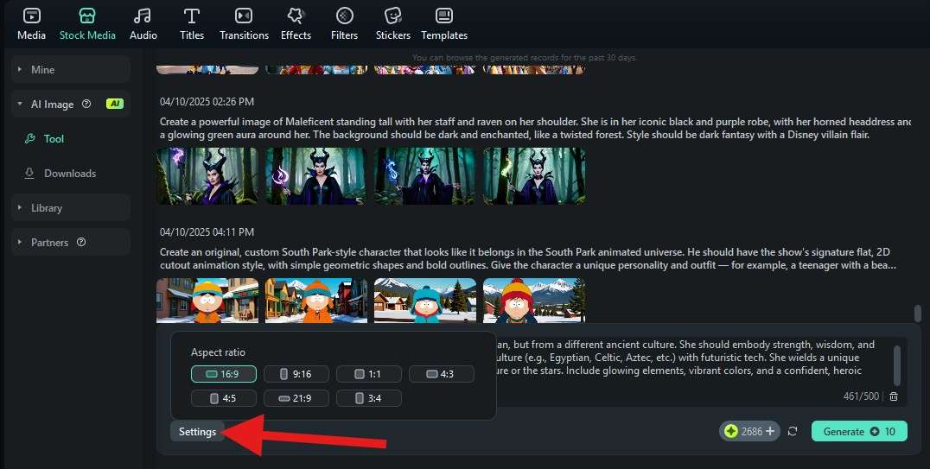Open second Maleficent generated image
This screenshot has width=930, height=469.
click(x=316, y=176)
